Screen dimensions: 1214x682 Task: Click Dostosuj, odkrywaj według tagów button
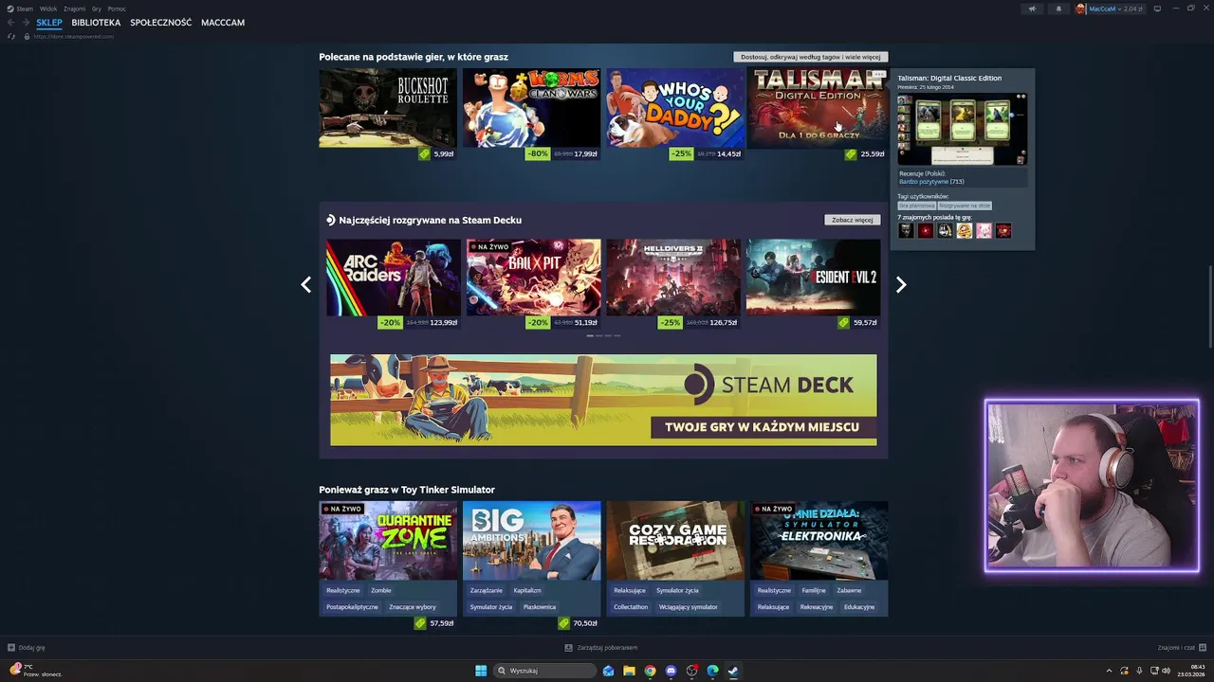coord(811,57)
